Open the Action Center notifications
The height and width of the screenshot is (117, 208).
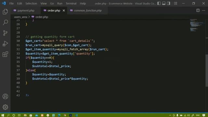click(204, 115)
